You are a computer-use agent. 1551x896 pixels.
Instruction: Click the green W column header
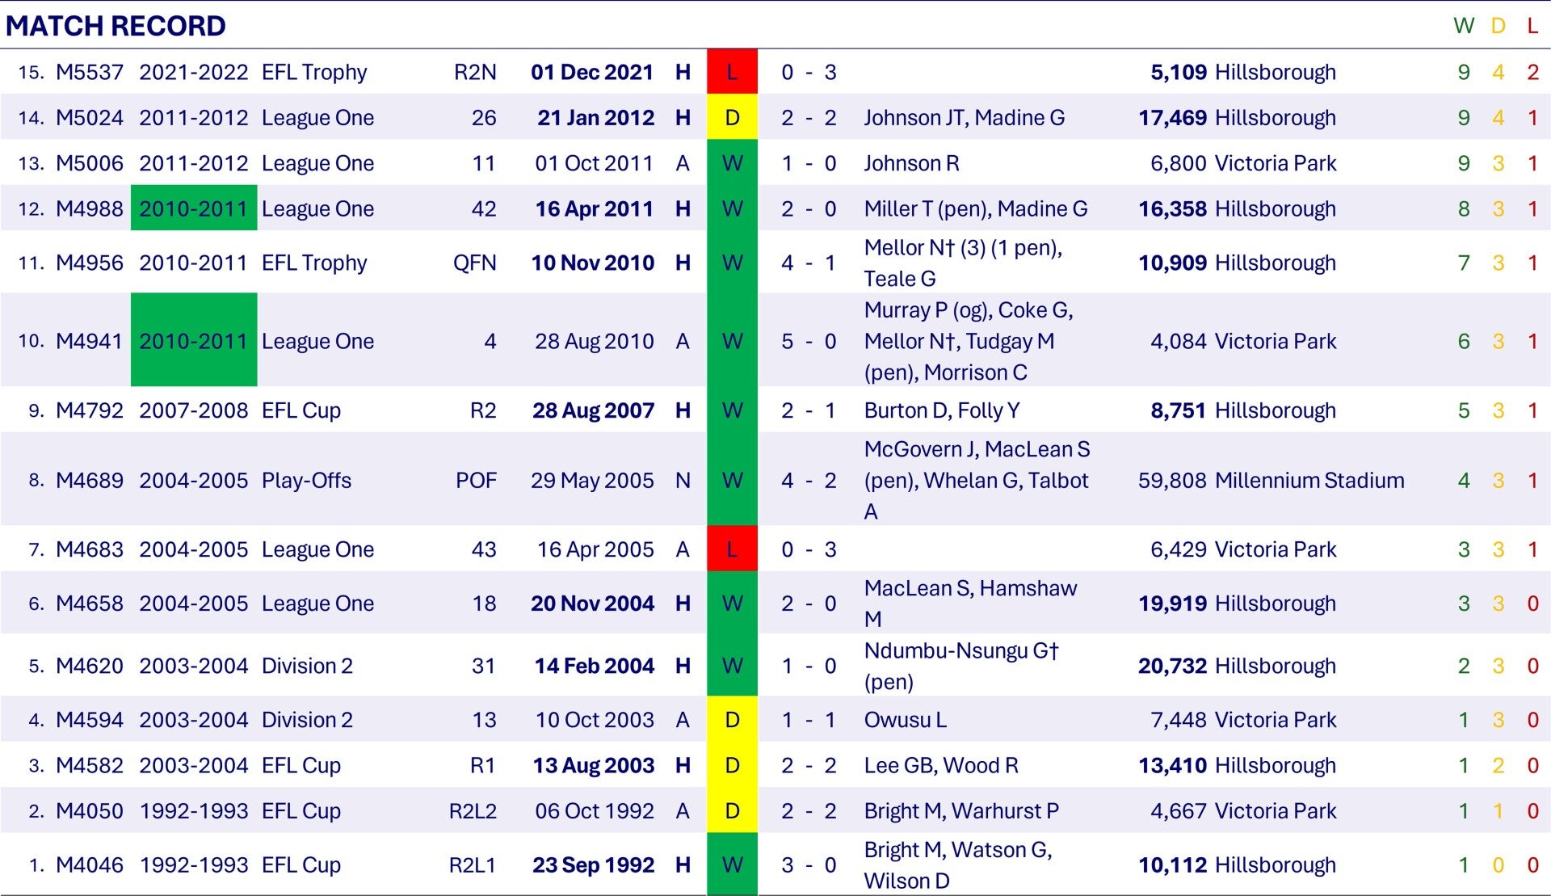click(1463, 26)
